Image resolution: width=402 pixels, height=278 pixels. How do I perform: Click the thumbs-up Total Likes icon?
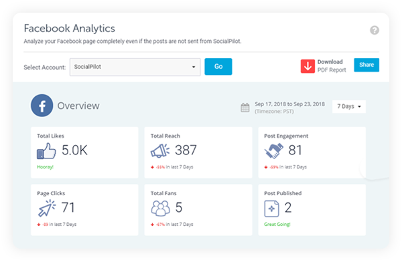tap(46, 150)
